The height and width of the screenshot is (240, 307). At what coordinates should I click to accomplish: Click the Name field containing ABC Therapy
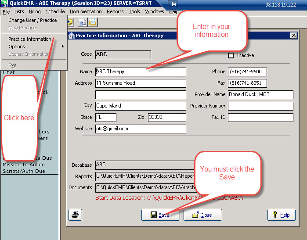[x=141, y=72]
